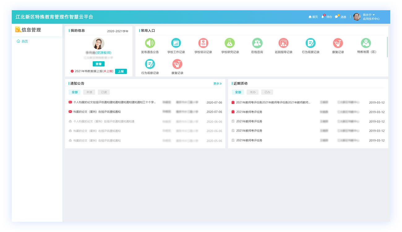This screenshot has width=402, height=232.
Task: Show 未办 items in 近期活动
Action: (x=252, y=92)
